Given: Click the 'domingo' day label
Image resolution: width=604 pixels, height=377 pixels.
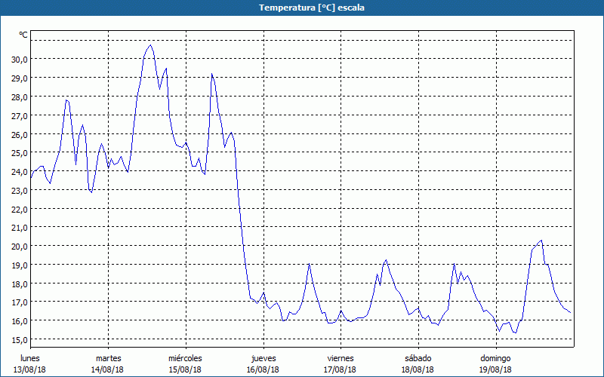Looking at the screenshot, I should tap(495, 359).
